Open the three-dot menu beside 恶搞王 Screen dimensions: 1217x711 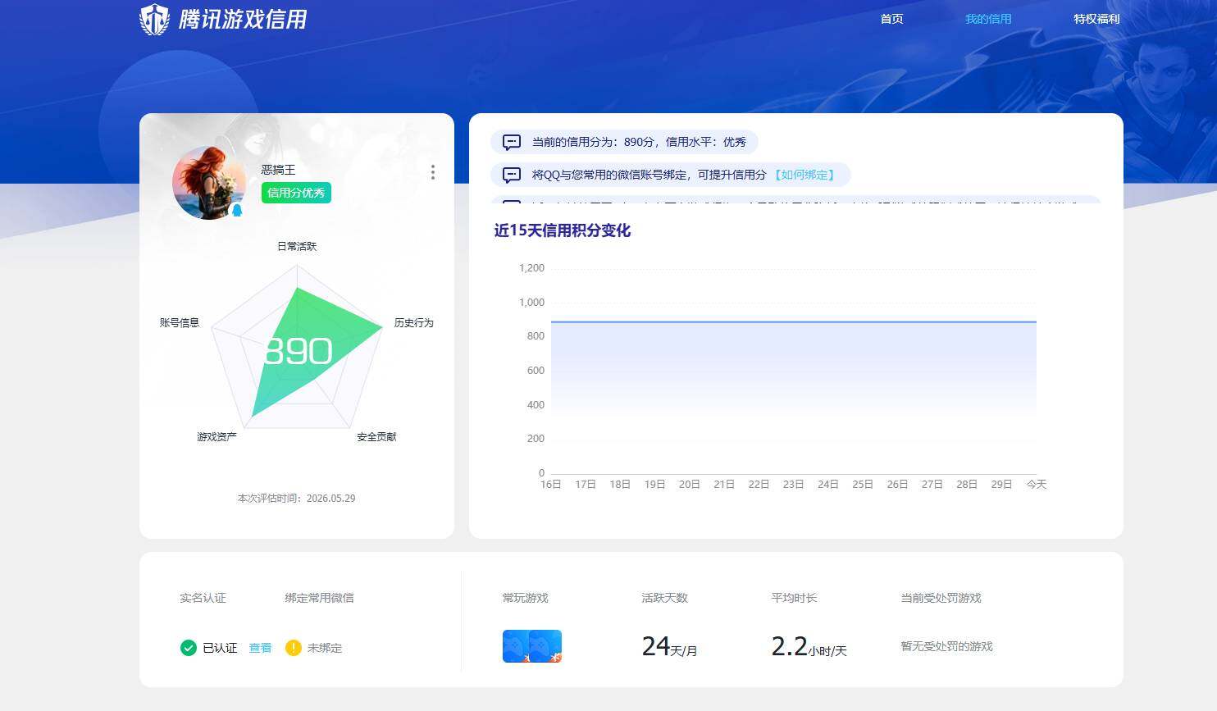coord(433,172)
